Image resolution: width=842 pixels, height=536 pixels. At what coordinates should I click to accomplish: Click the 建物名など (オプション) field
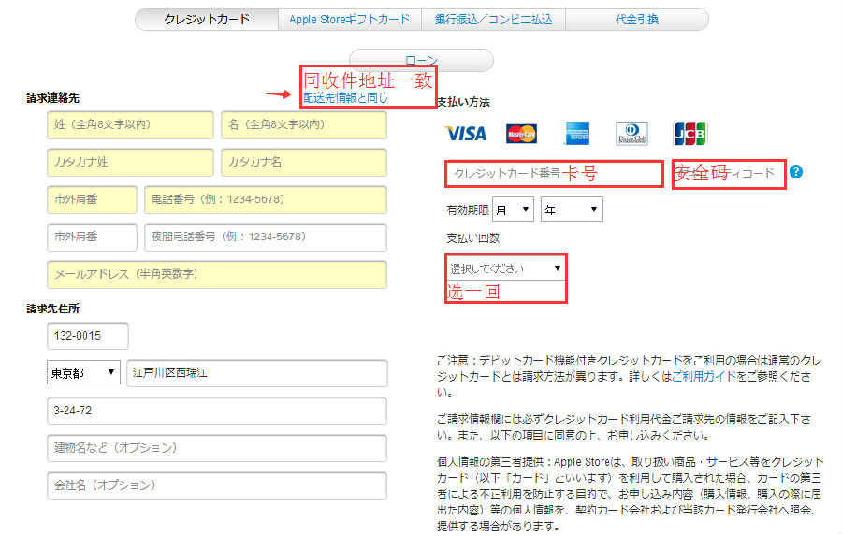(216, 448)
